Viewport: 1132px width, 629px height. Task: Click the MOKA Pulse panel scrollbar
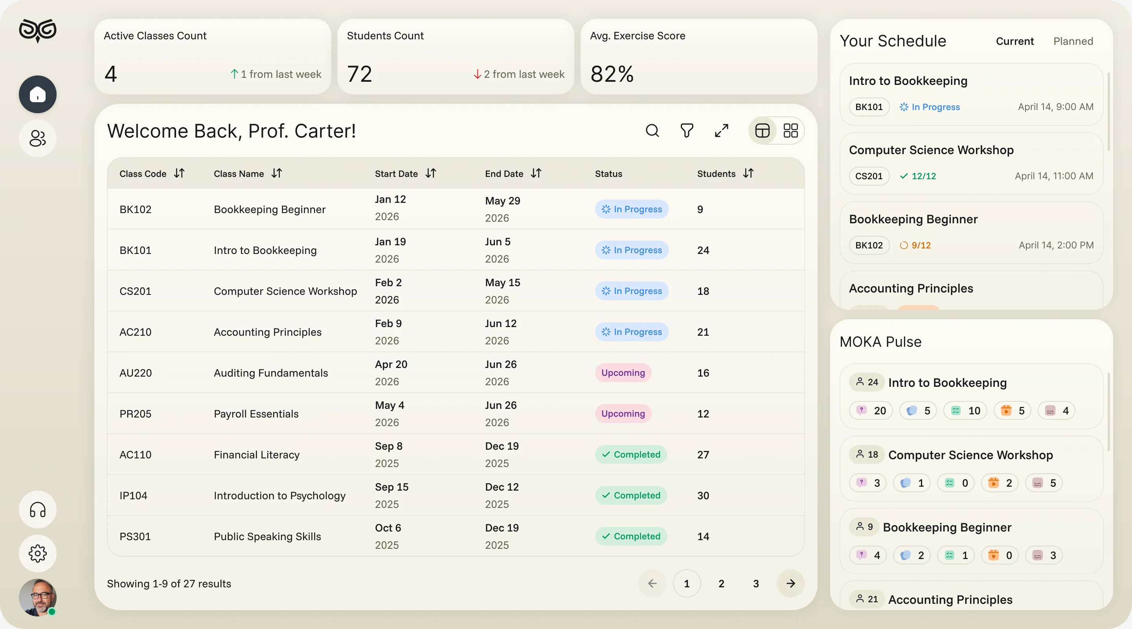pyautogui.click(x=1108, y=412)
